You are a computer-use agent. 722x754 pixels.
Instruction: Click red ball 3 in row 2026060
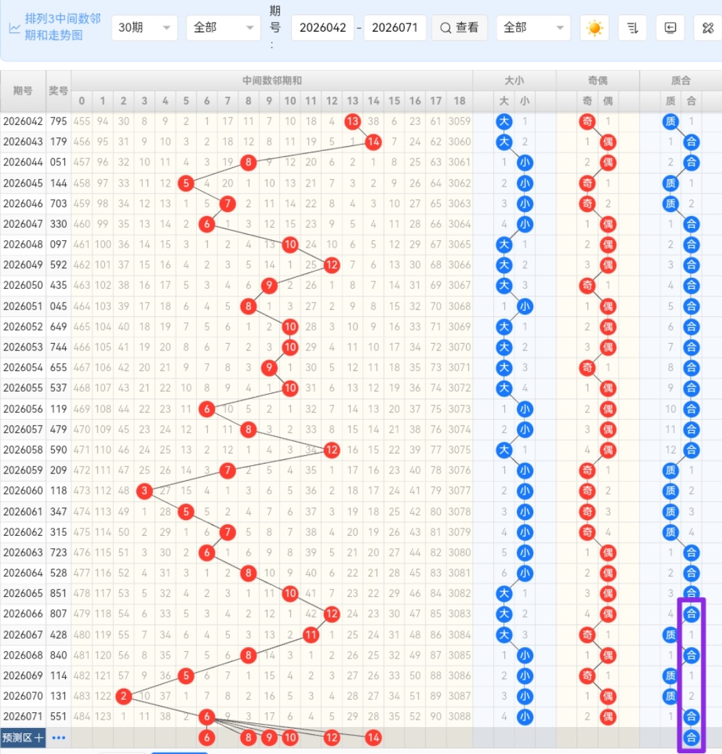(x=144, y=491)
